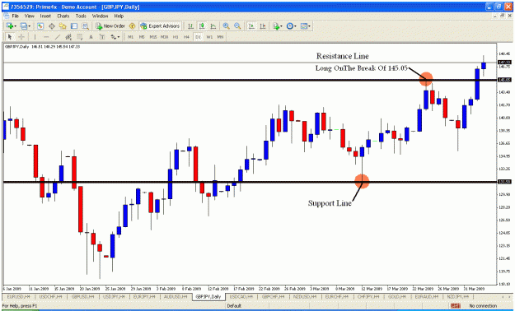Select the Cursor arrow tool
515x311 pixels.
click(10, 37)
